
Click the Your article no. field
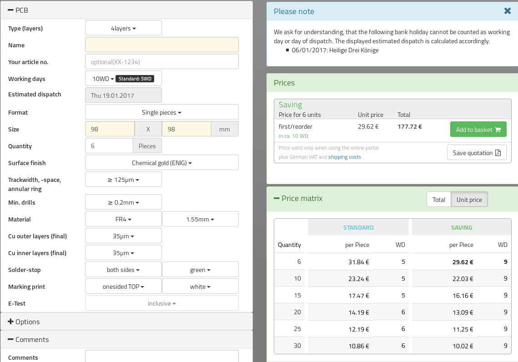pos(161,62)
